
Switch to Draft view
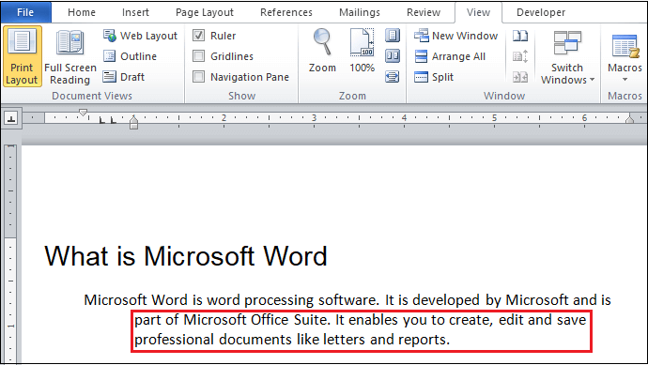pyautogui.click(x=124, y=77)
